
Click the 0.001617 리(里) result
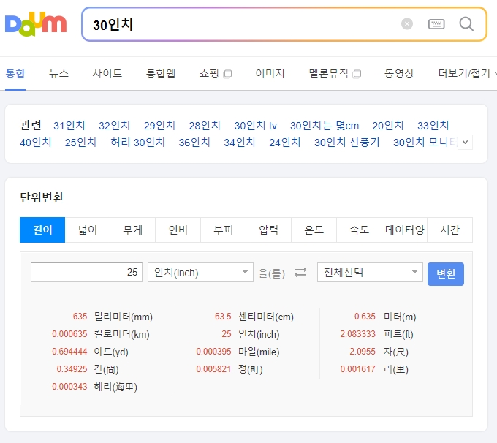(374, 369)
